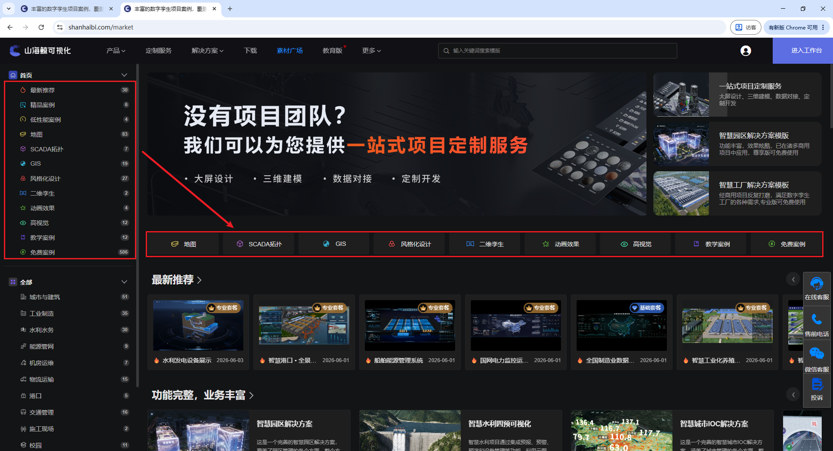
Task: Open 微信客服 WeChat icon
Action: (x=817, y=354)
